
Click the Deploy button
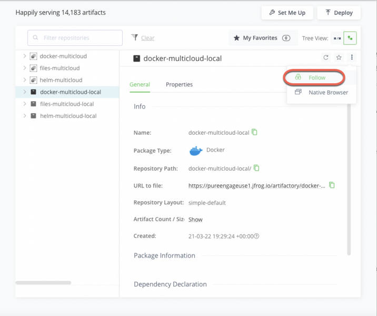click(x=339, y=13)
